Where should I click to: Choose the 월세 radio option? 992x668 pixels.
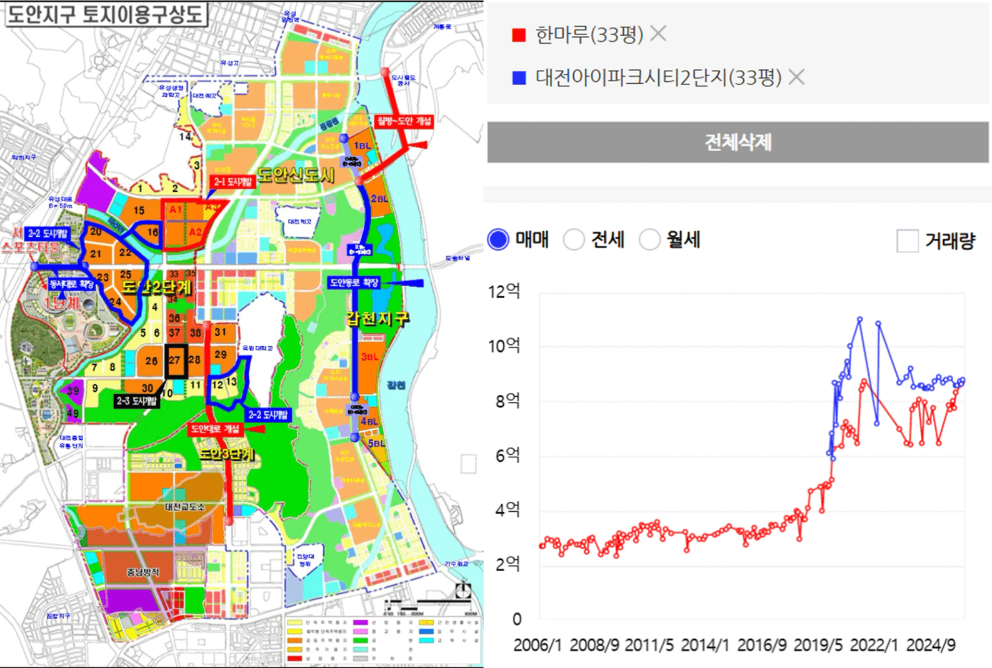(x=649, y=239)
